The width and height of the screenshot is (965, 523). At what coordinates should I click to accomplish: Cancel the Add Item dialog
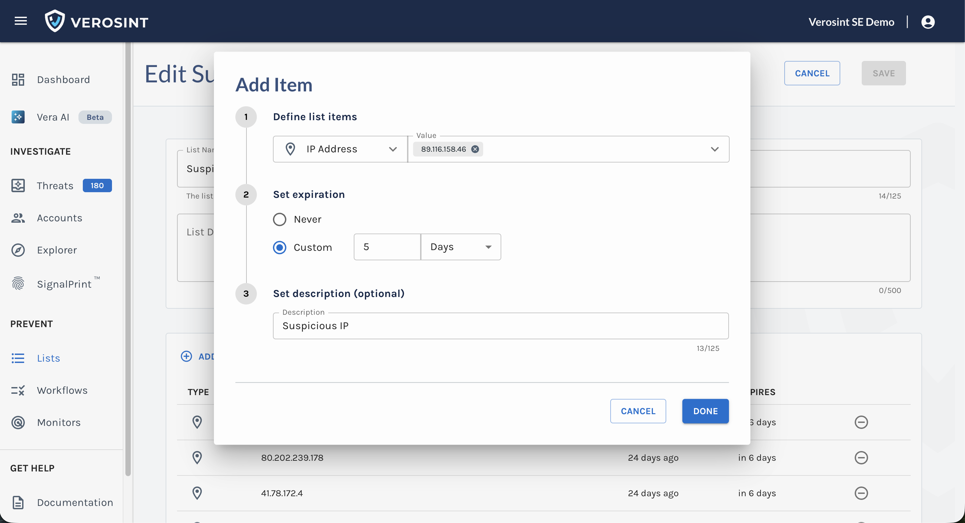(638, 411)
